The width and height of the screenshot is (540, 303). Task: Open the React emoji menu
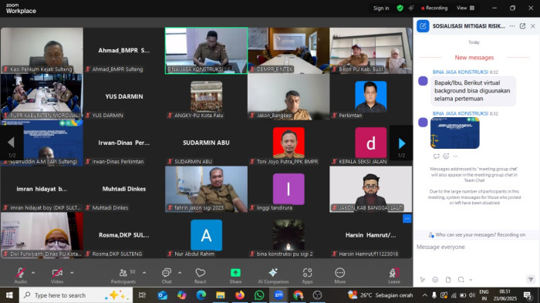[200, 275]
